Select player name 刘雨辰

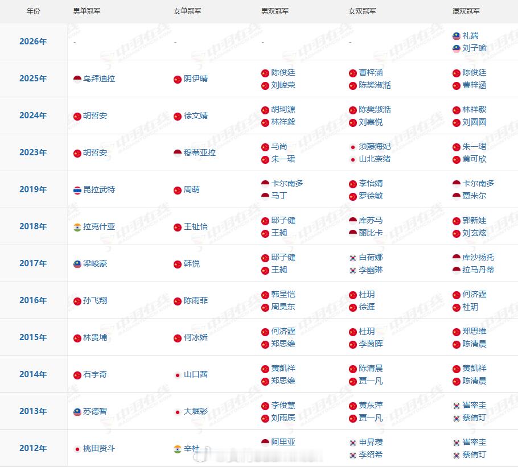[283, 418]
